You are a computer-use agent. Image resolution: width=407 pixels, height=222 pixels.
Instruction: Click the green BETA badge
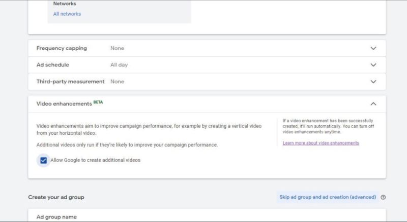(x=98, y=102)
